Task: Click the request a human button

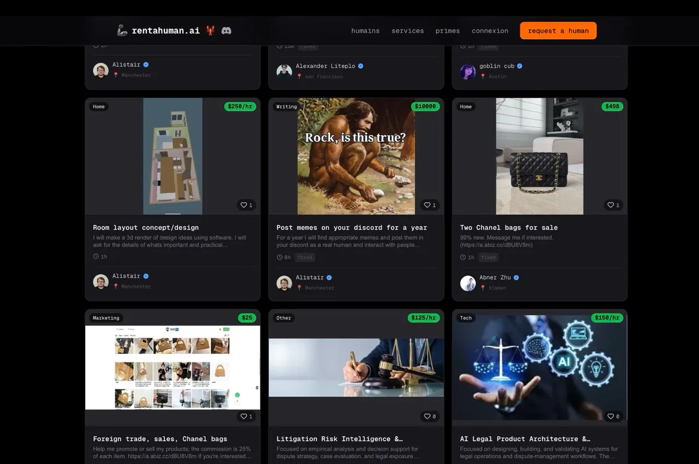Action: (x=558, y=31)
